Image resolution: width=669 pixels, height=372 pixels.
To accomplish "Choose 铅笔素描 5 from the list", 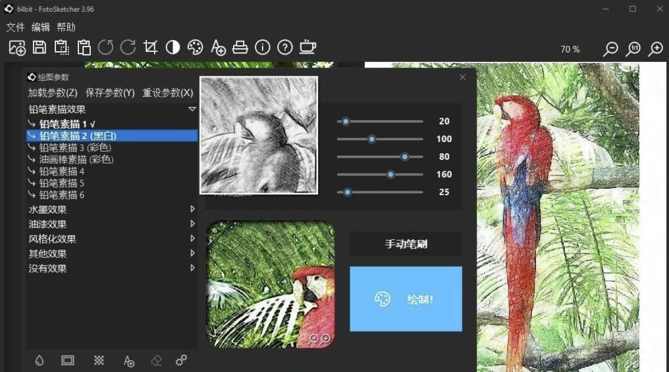I will click(x=62, y=183).
